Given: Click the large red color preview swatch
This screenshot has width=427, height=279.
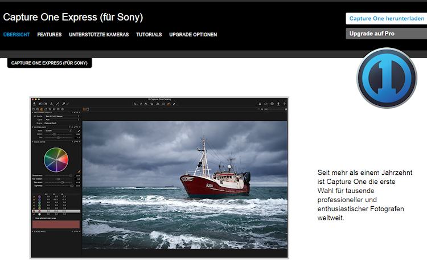Looking at the screenshot, I should pos(56,224).
